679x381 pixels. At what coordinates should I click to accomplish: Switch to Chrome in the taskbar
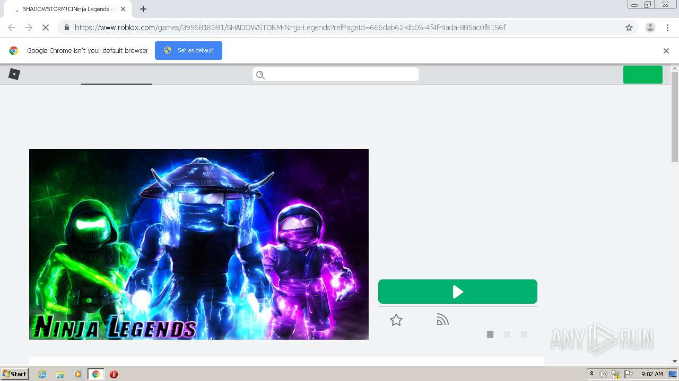[95, 374]
